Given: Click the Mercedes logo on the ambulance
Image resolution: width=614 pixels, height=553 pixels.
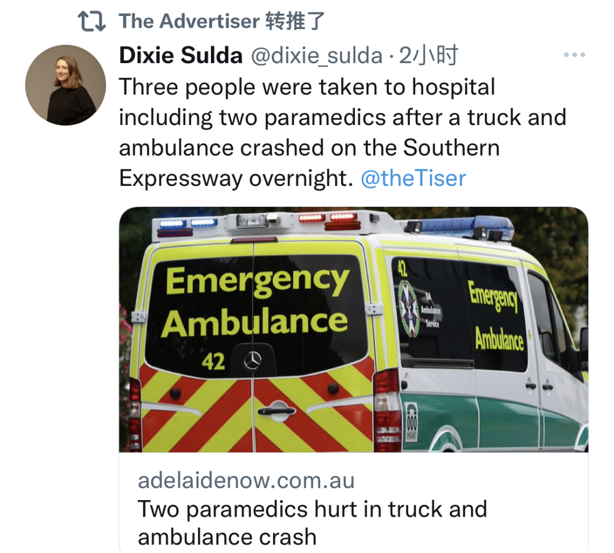Looking at the screenshot, I should point(252,360).
